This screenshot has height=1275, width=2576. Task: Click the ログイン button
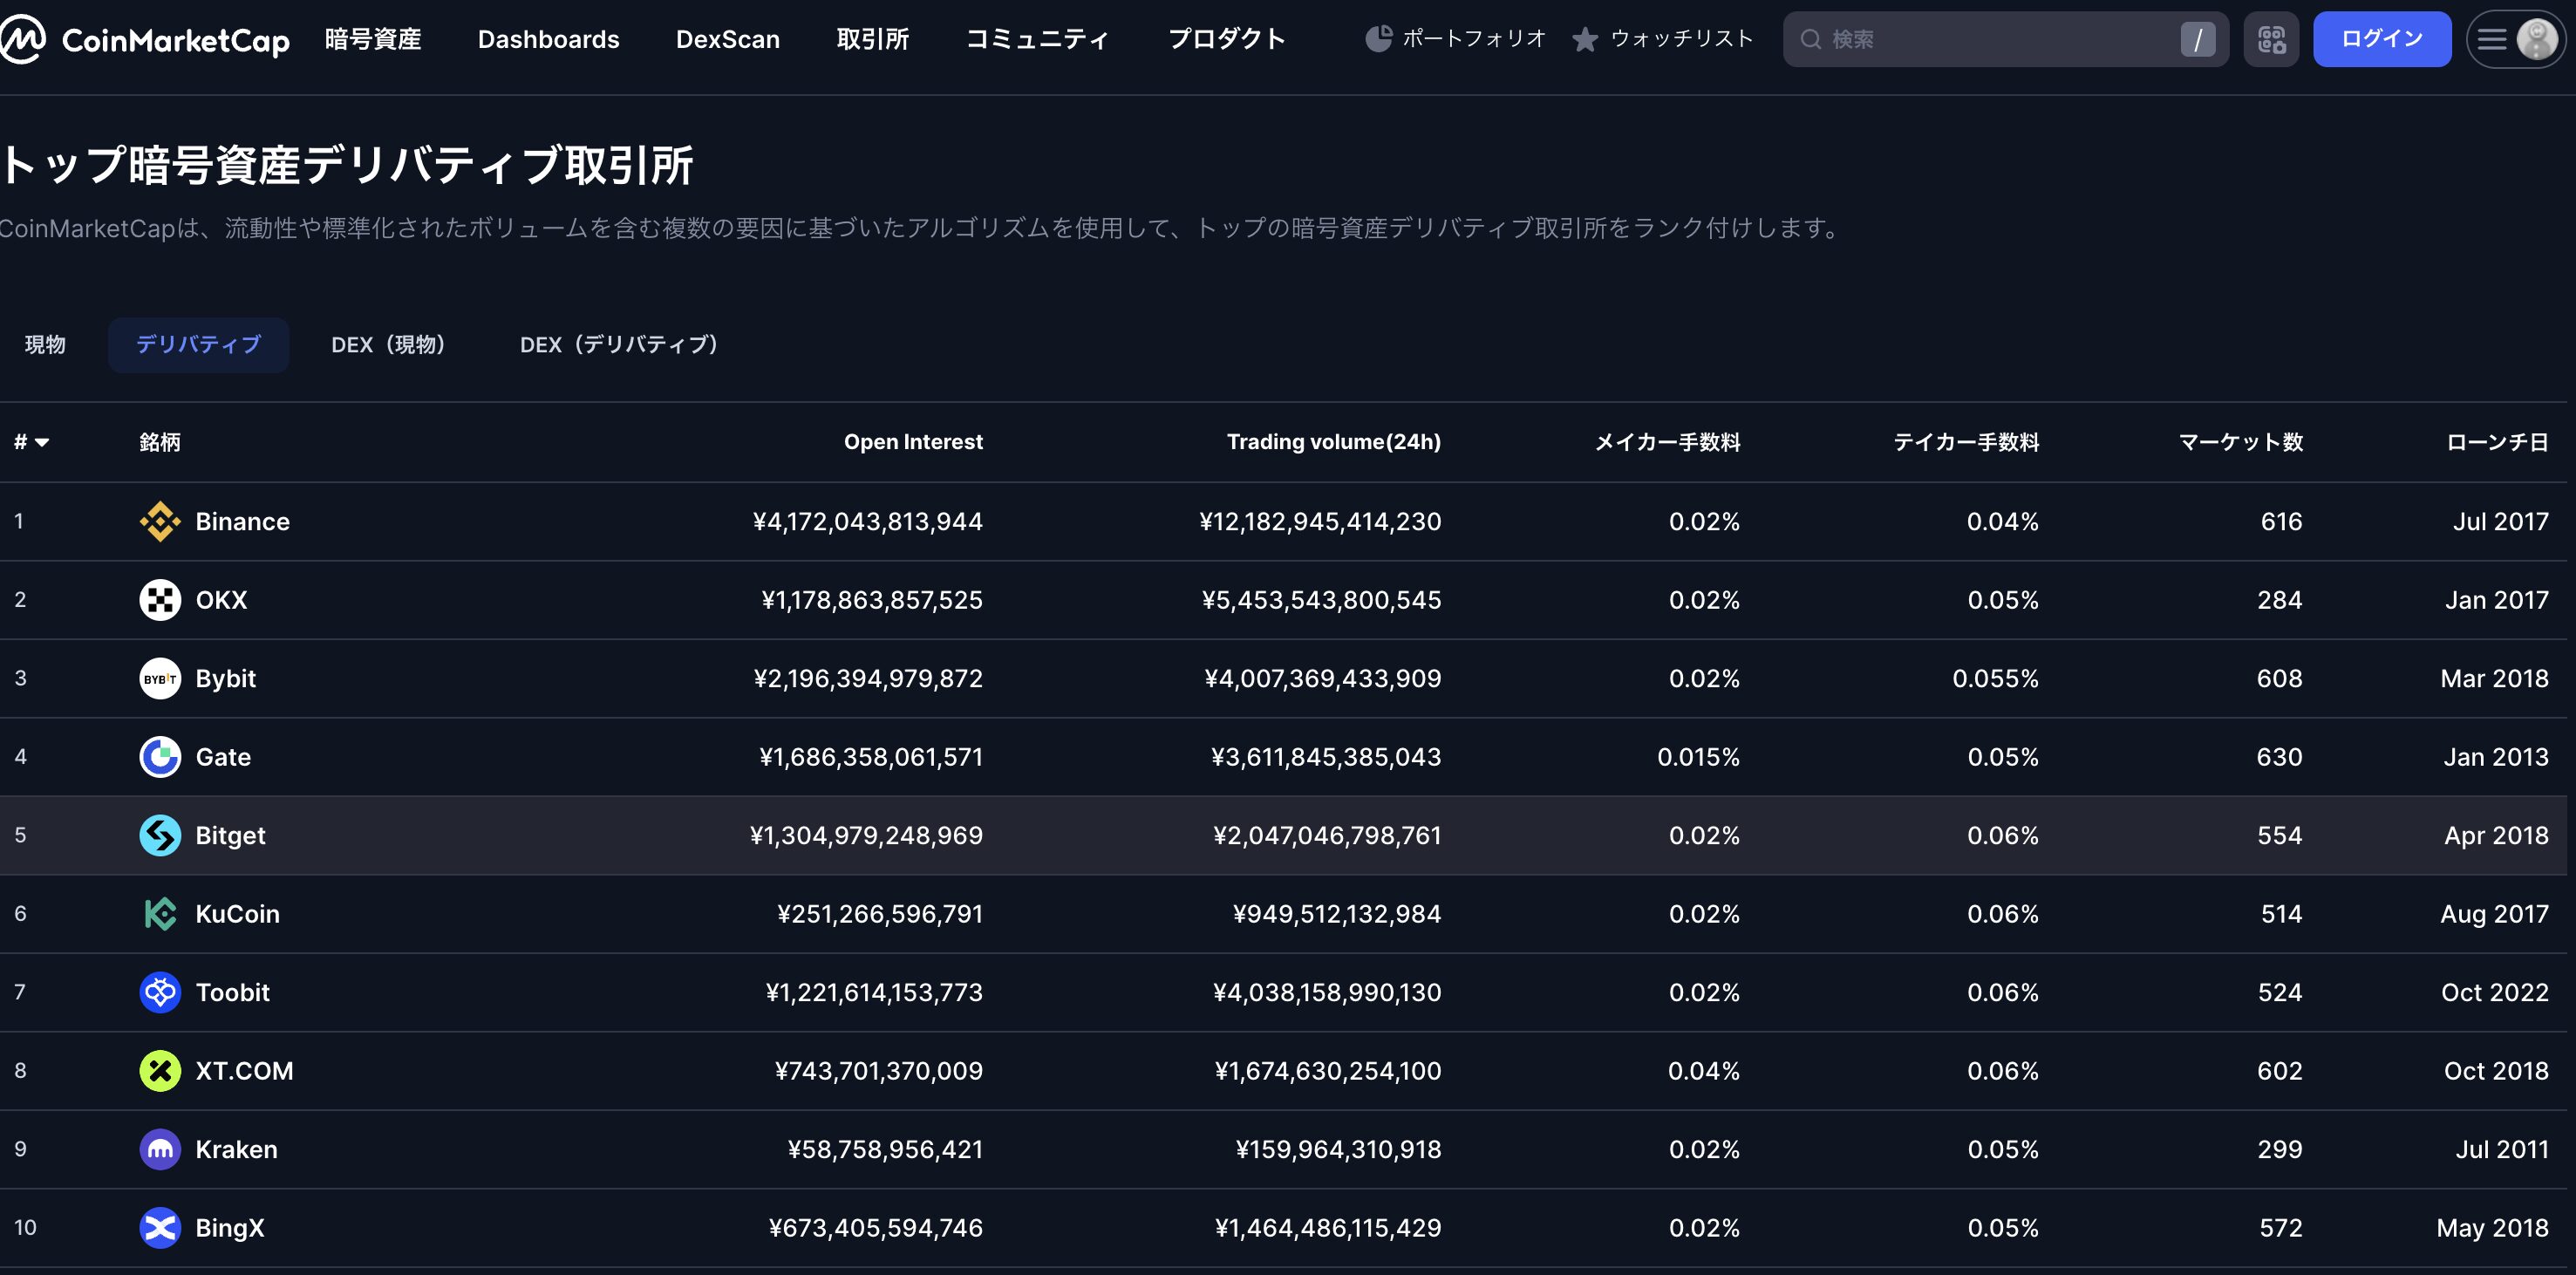point(2381,39)
